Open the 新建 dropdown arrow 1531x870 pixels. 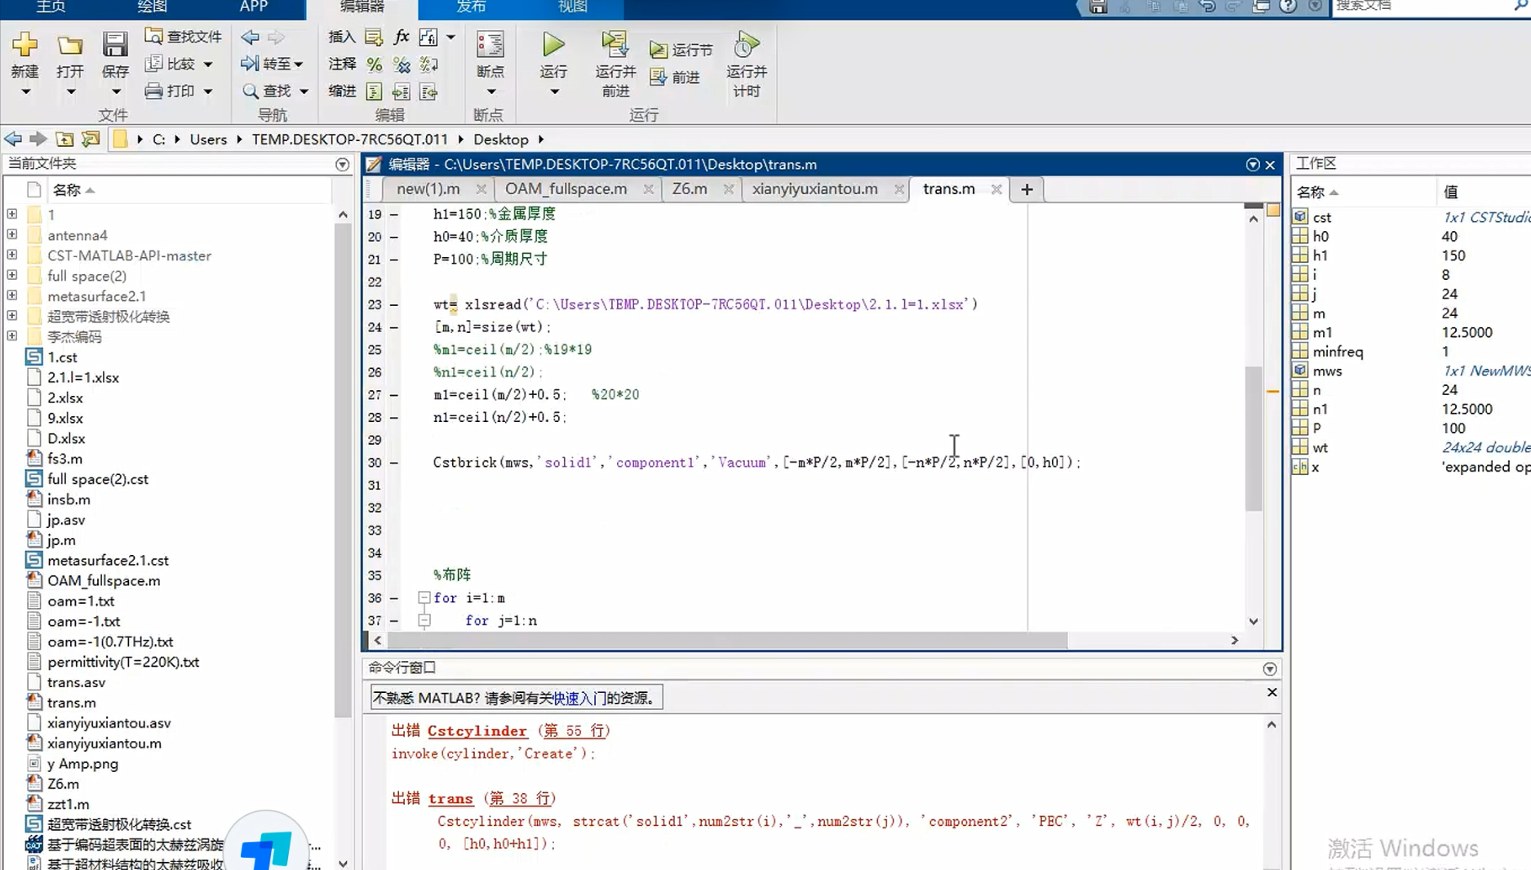coord(25,92)
